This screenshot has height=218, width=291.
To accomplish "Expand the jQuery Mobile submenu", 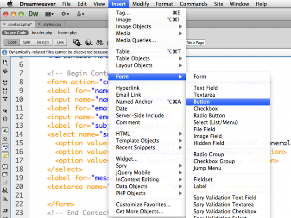I will point(147,172).
